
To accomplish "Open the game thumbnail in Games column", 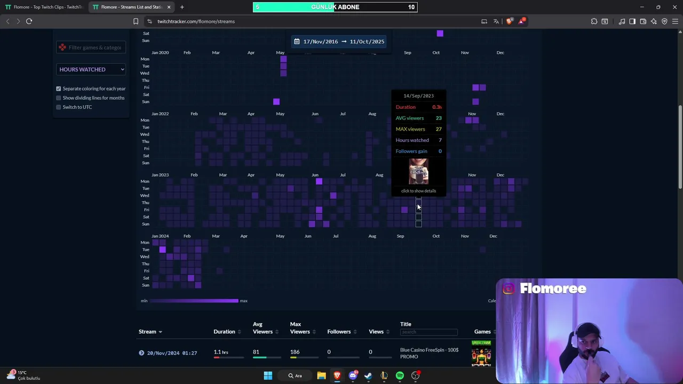I will [481, 354].
